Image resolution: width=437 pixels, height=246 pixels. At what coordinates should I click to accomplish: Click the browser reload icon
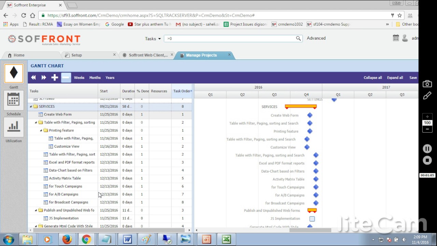[x=24, y=15]
